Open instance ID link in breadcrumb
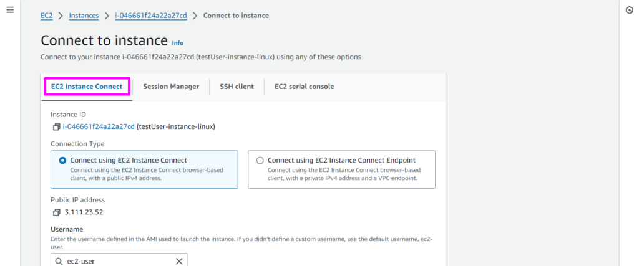639x266 pixels. (150, 15)
